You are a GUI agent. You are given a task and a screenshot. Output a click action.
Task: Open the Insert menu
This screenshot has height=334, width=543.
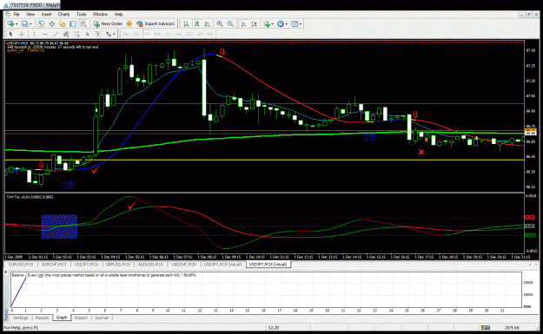click(x=46, y=14)
